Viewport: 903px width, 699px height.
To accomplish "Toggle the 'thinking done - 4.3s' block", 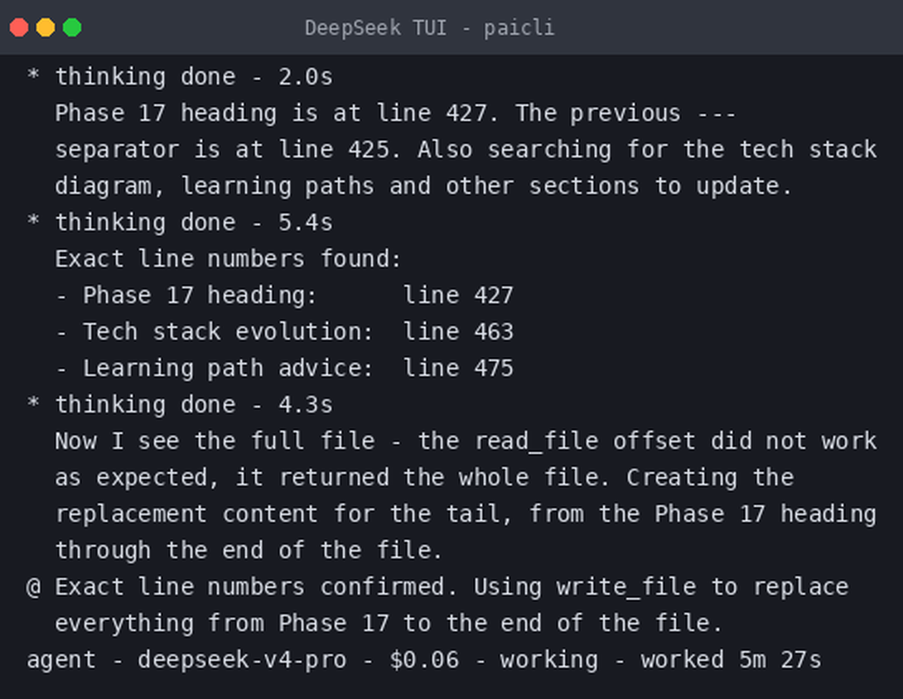I will click(x=194, y=404).
